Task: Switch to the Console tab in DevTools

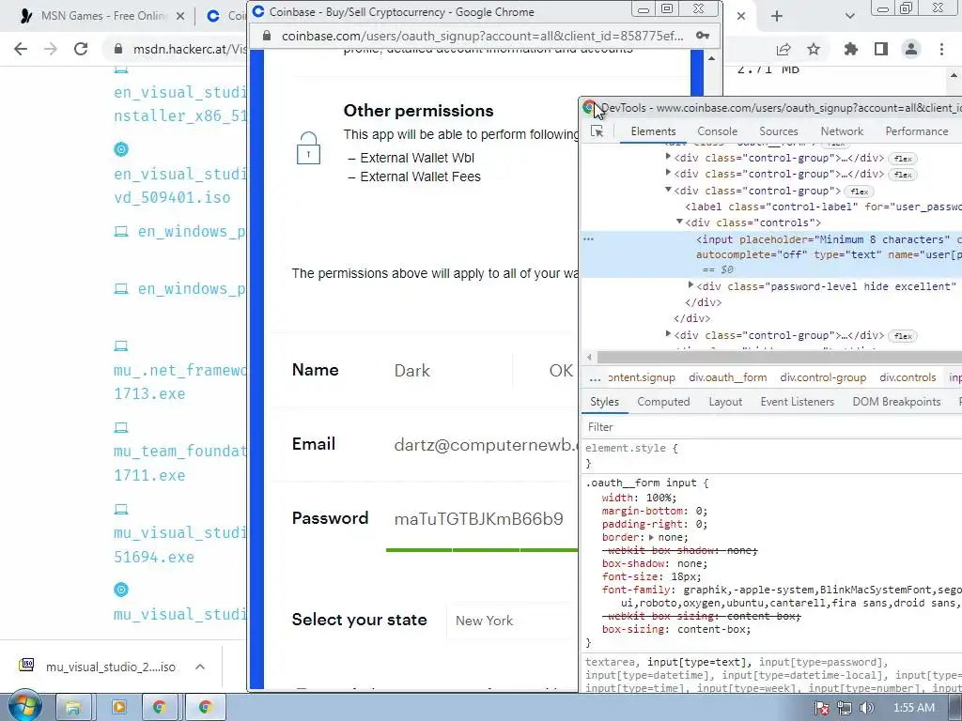Action: point(717,131)
